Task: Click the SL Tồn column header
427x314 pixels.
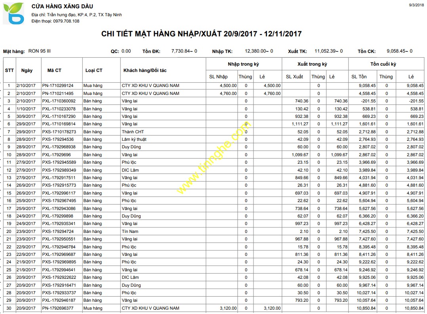Action: coord(359,77)
